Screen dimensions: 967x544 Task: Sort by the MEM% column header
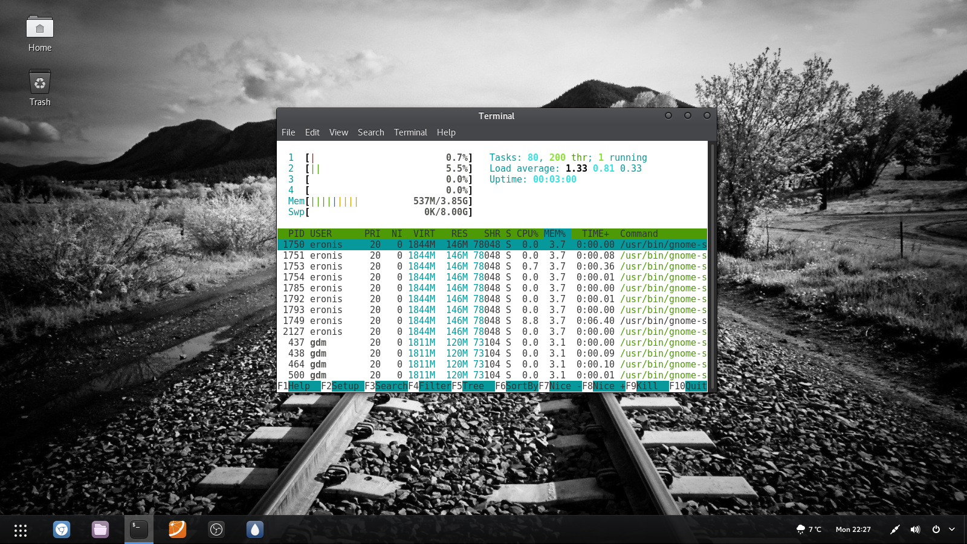tap(554, 234)
